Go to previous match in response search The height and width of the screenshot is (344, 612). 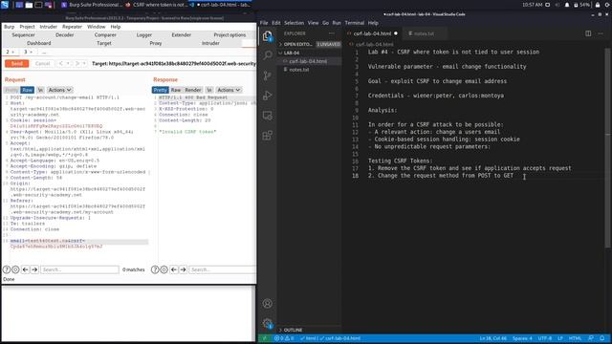(174, 269)
